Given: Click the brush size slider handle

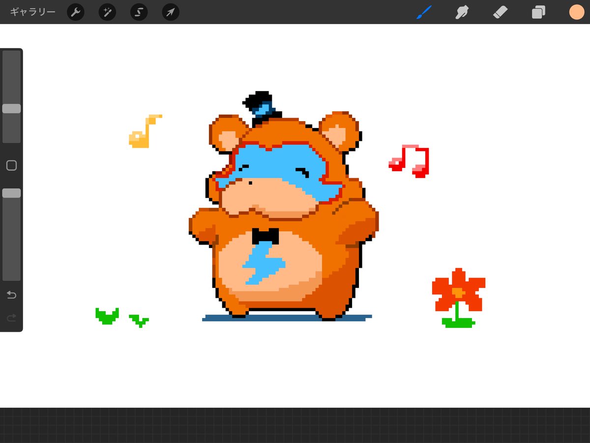Looking at the screenshot, I should 11,109.
